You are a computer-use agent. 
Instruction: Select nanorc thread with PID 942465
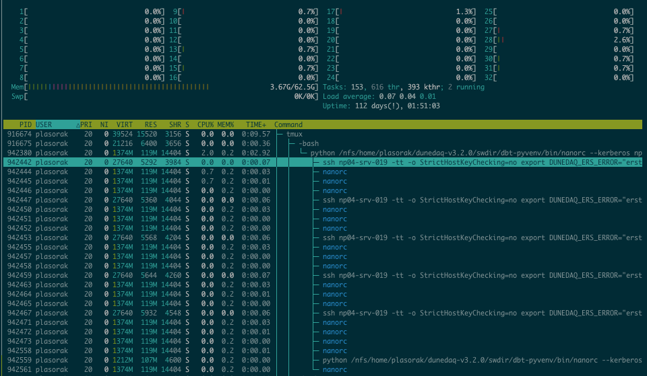click(x=323, y=303)
